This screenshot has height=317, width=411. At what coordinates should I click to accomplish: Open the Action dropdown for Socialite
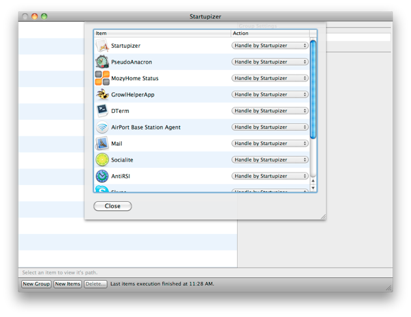(x=270, y=160)
